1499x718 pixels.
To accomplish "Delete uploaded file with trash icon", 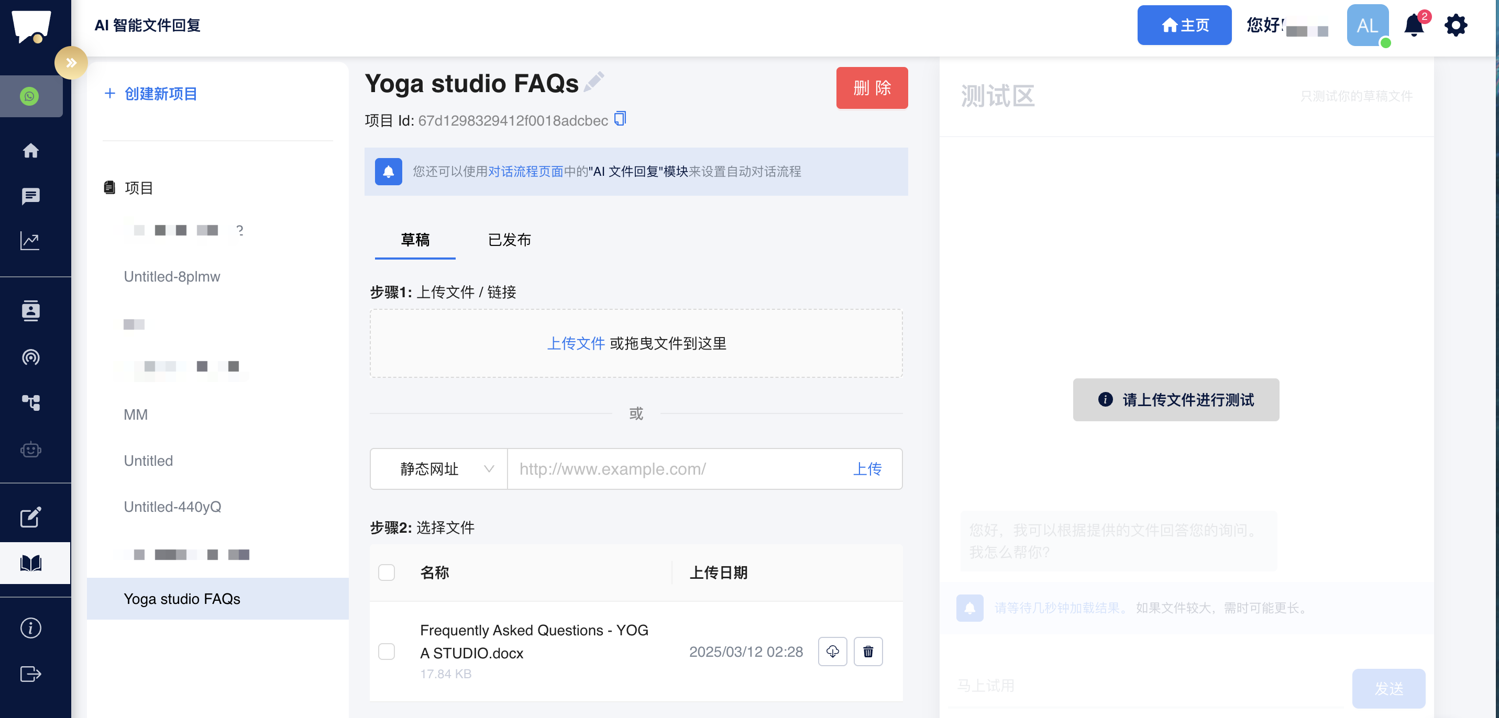I will (868, 651).
